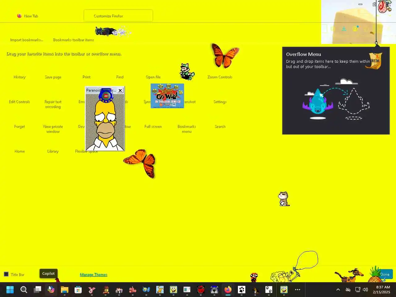Open the blue bulldog taskbar app

click(214, 290)
